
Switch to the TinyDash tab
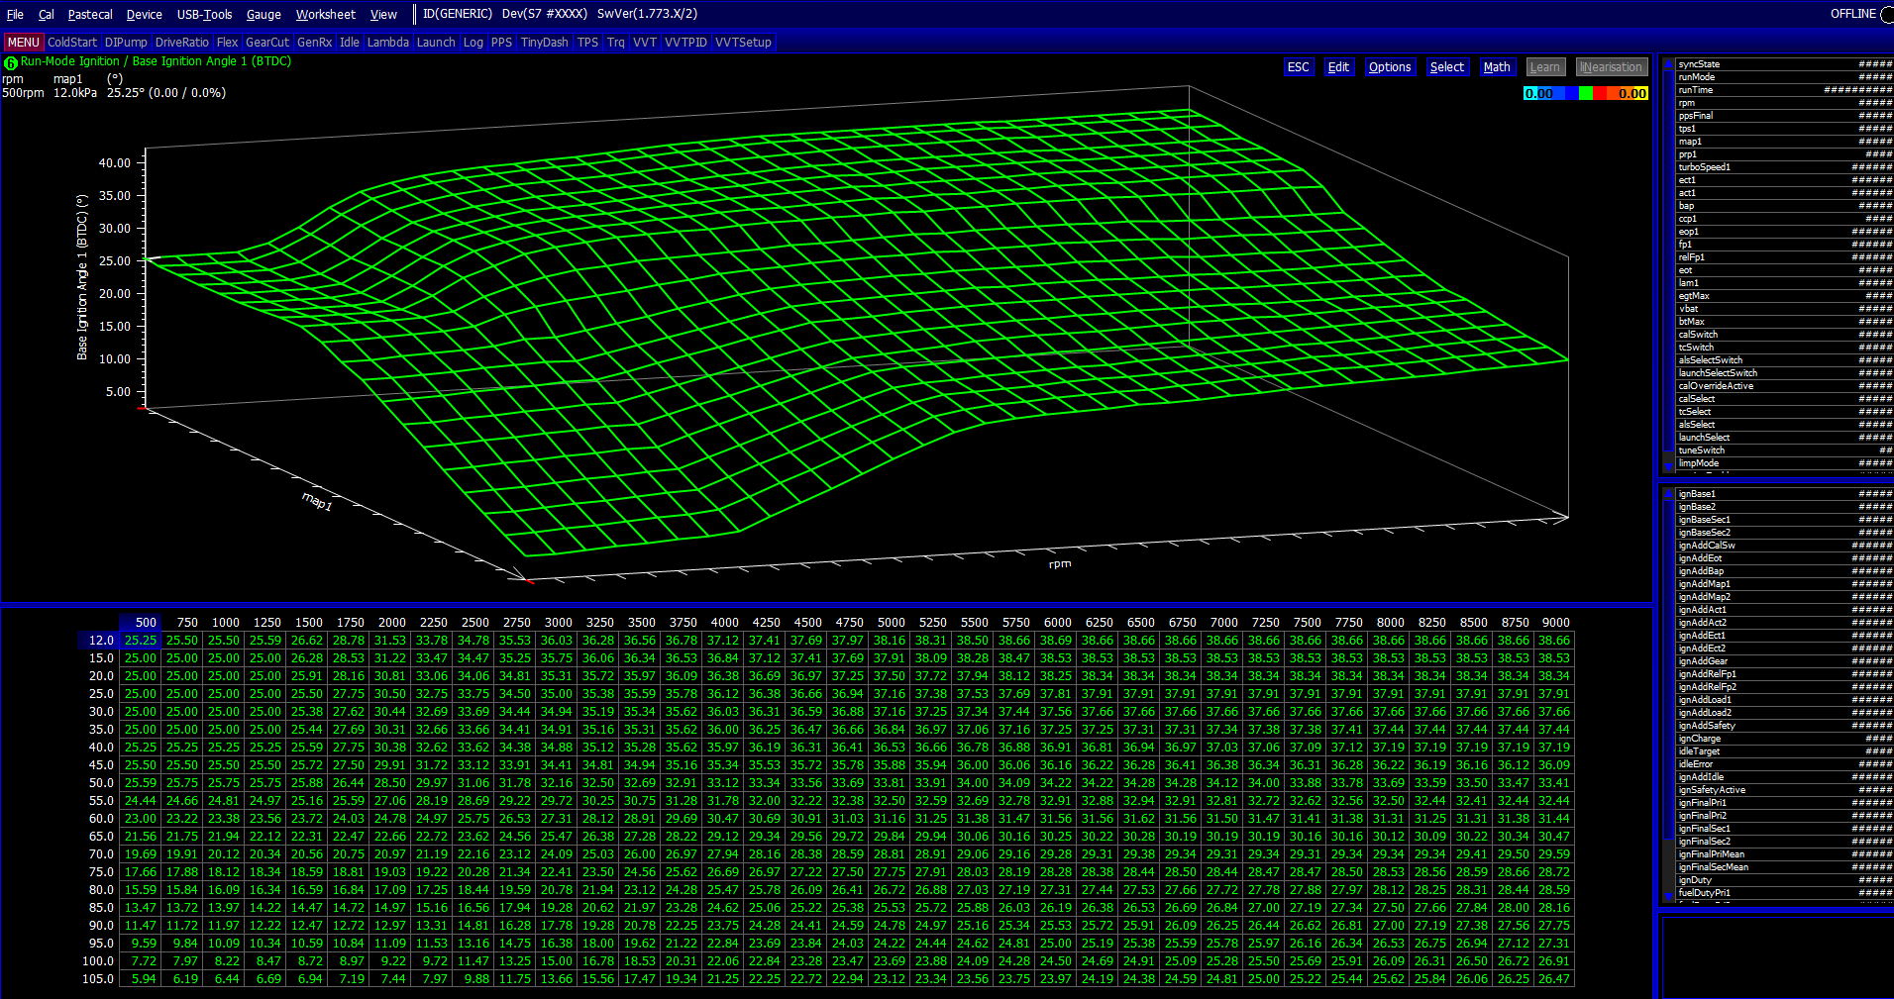[545, 43]
